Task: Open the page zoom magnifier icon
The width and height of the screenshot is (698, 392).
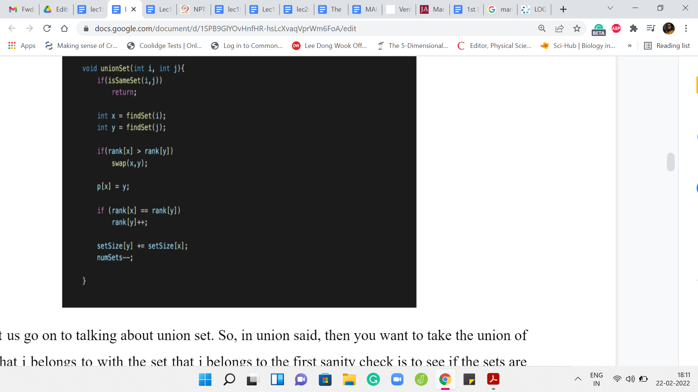Action: [x=542, y=28]
